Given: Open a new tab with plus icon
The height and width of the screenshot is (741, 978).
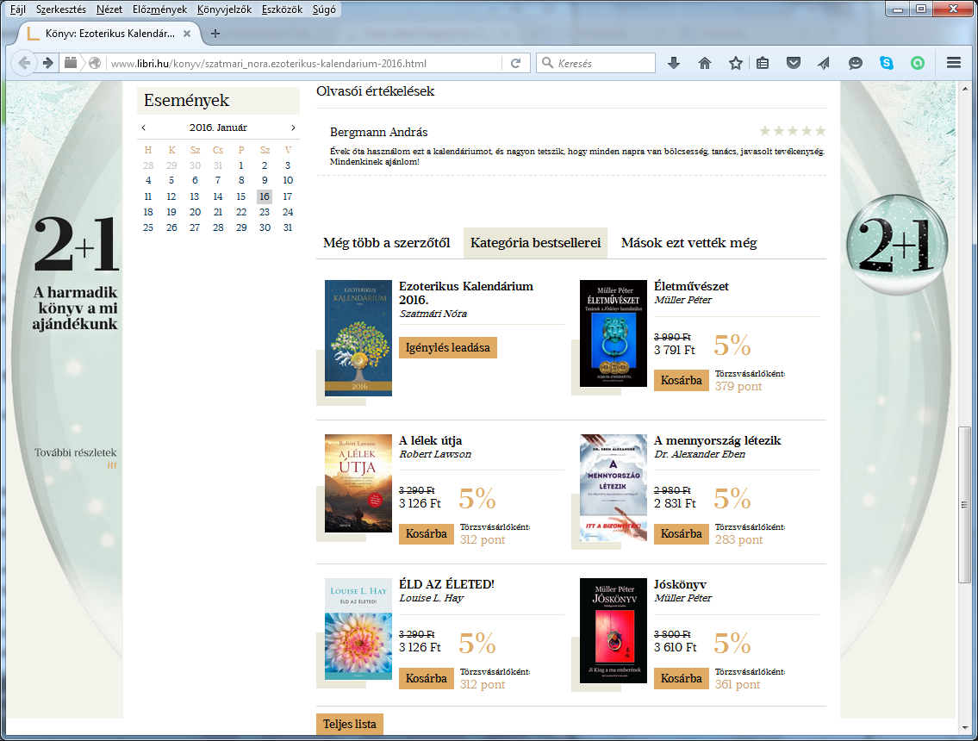Looking at the screenshot, I should (x=215, y=34).
